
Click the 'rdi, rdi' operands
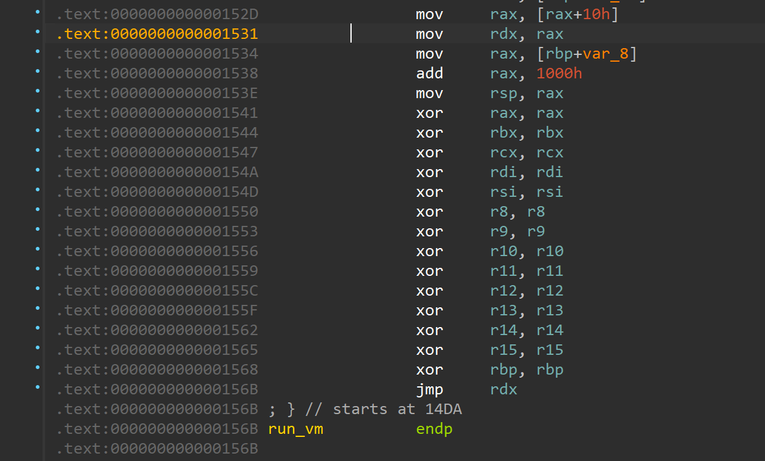(527, 172)
